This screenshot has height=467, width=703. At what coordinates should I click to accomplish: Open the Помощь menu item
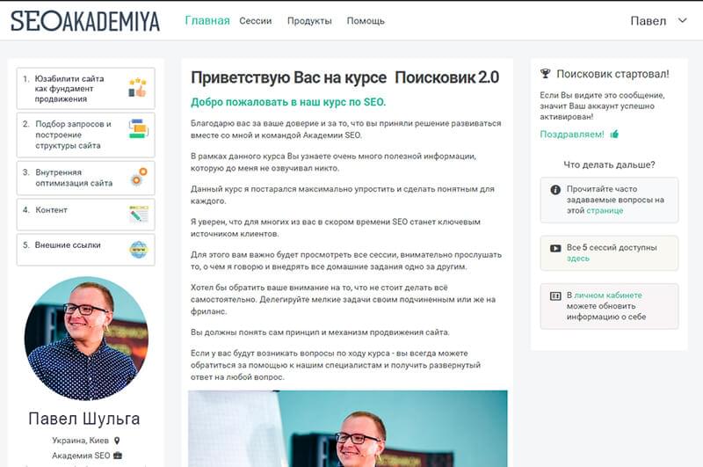pos(366,20)
